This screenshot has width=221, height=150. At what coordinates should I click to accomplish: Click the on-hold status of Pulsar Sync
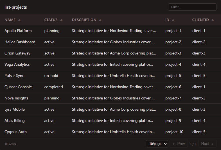pyautogui.click(x=51, y=76)
